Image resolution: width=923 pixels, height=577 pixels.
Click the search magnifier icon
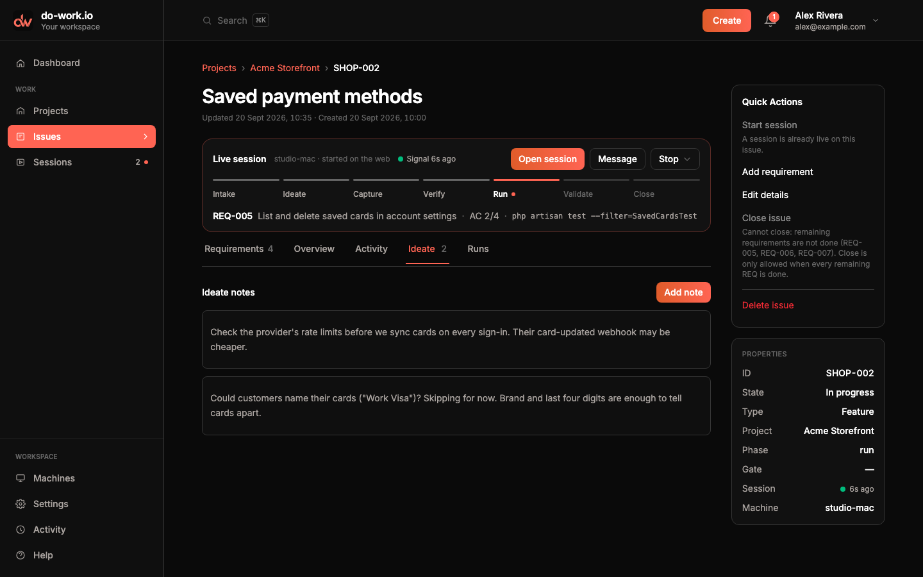[207, 21]
